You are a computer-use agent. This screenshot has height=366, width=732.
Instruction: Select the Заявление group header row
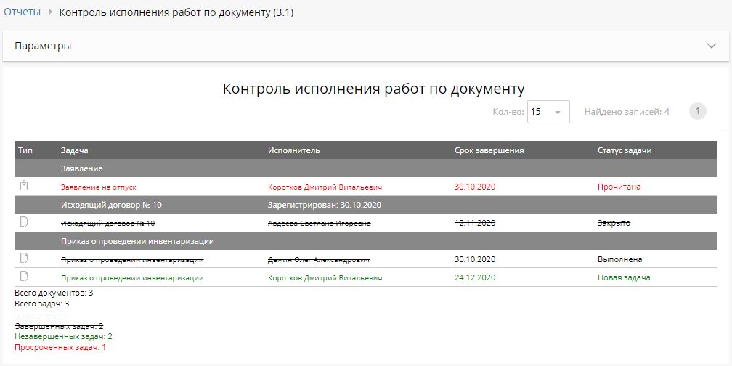(x=366, y=168)
